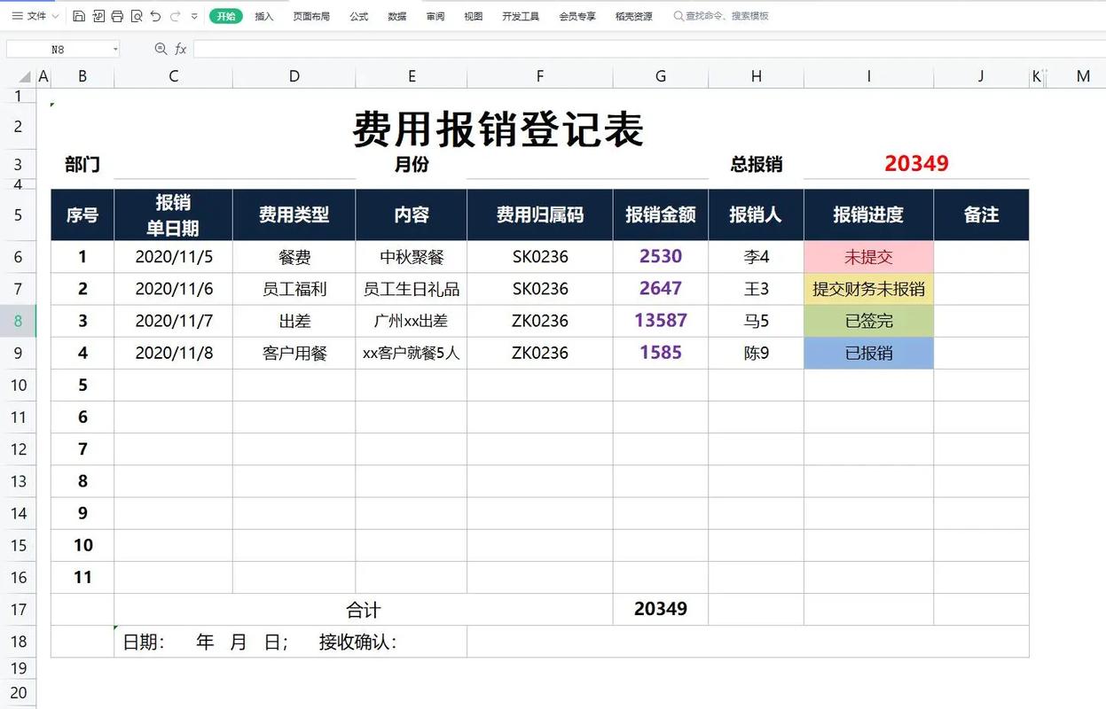
Task: Expand the quick access toolbar customize arrow
Action: pos(194,17)
